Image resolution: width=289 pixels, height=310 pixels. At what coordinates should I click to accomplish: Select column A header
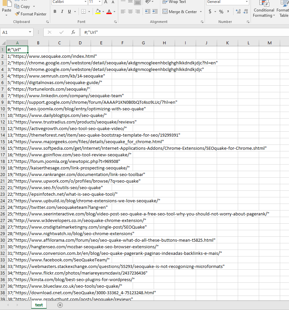(x=17, y=43)
